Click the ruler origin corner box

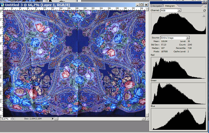pyautogui.click(x=1, y=9)
